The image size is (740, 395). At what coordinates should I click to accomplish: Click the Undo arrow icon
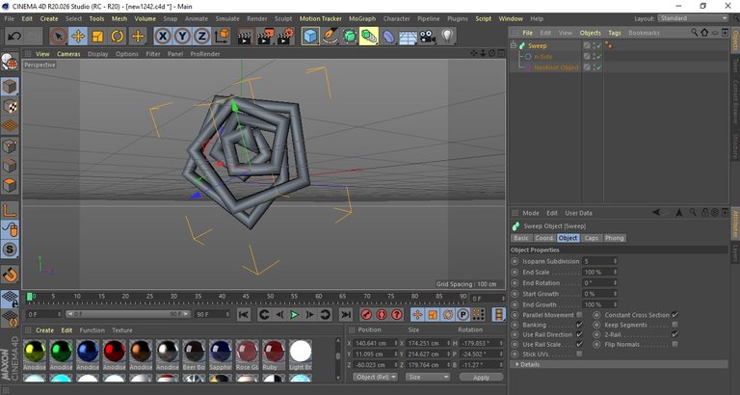tap(14, 37)
